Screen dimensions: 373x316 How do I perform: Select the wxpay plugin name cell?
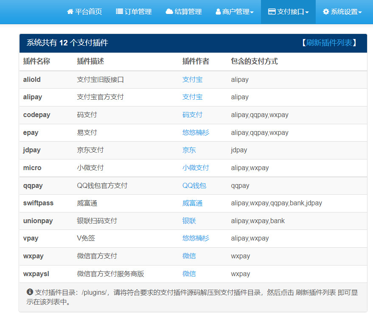(33, 256)
